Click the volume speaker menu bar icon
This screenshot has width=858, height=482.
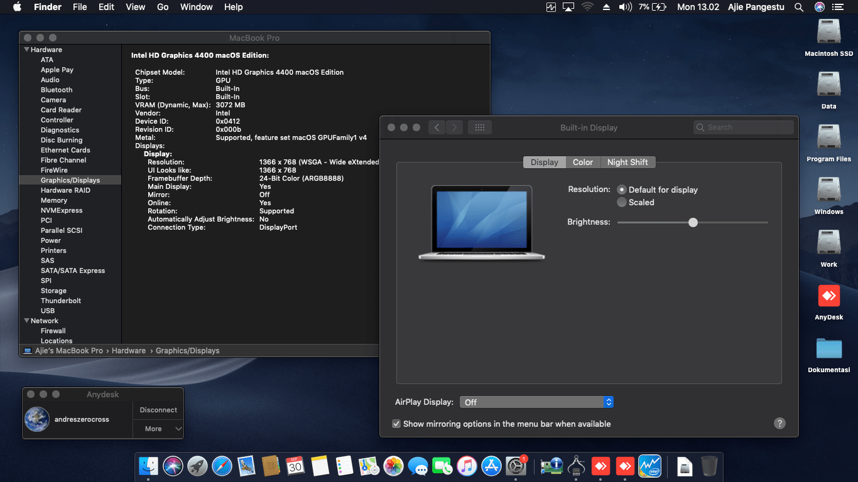[x=625, y=7]
